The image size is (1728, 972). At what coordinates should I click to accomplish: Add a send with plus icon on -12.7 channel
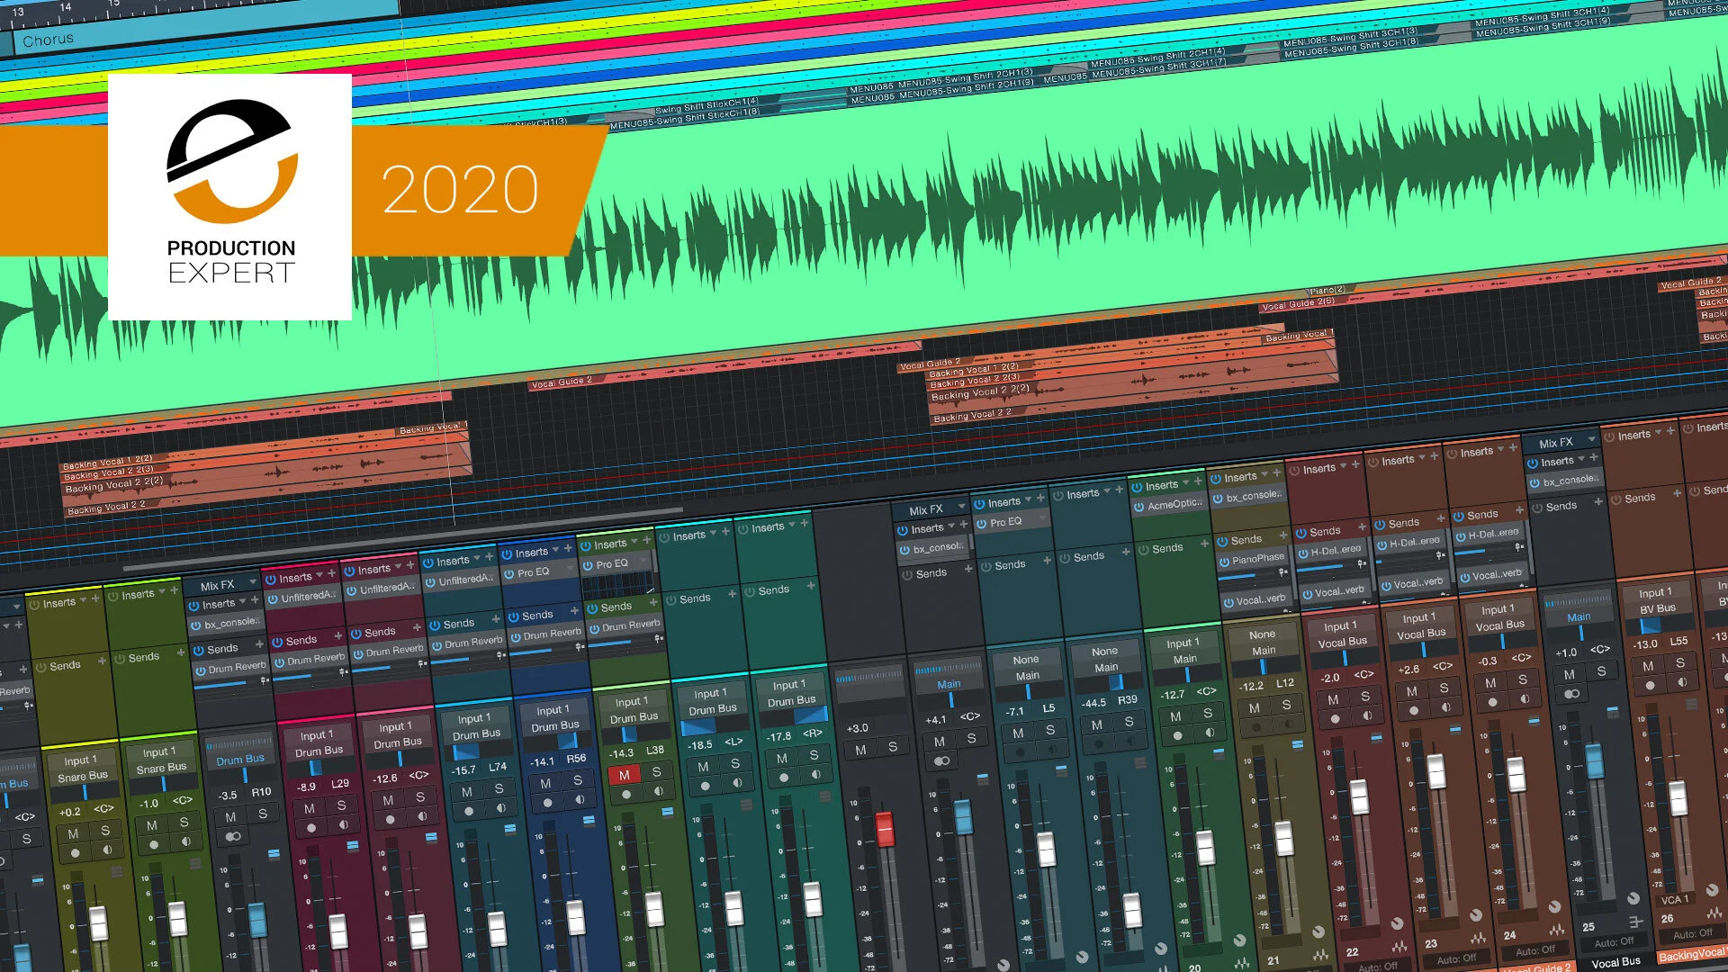[x=1204, y=544]
